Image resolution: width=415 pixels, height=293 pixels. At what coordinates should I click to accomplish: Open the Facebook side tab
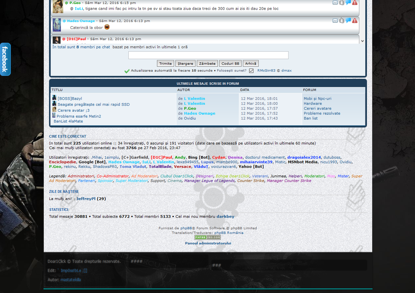5,59
